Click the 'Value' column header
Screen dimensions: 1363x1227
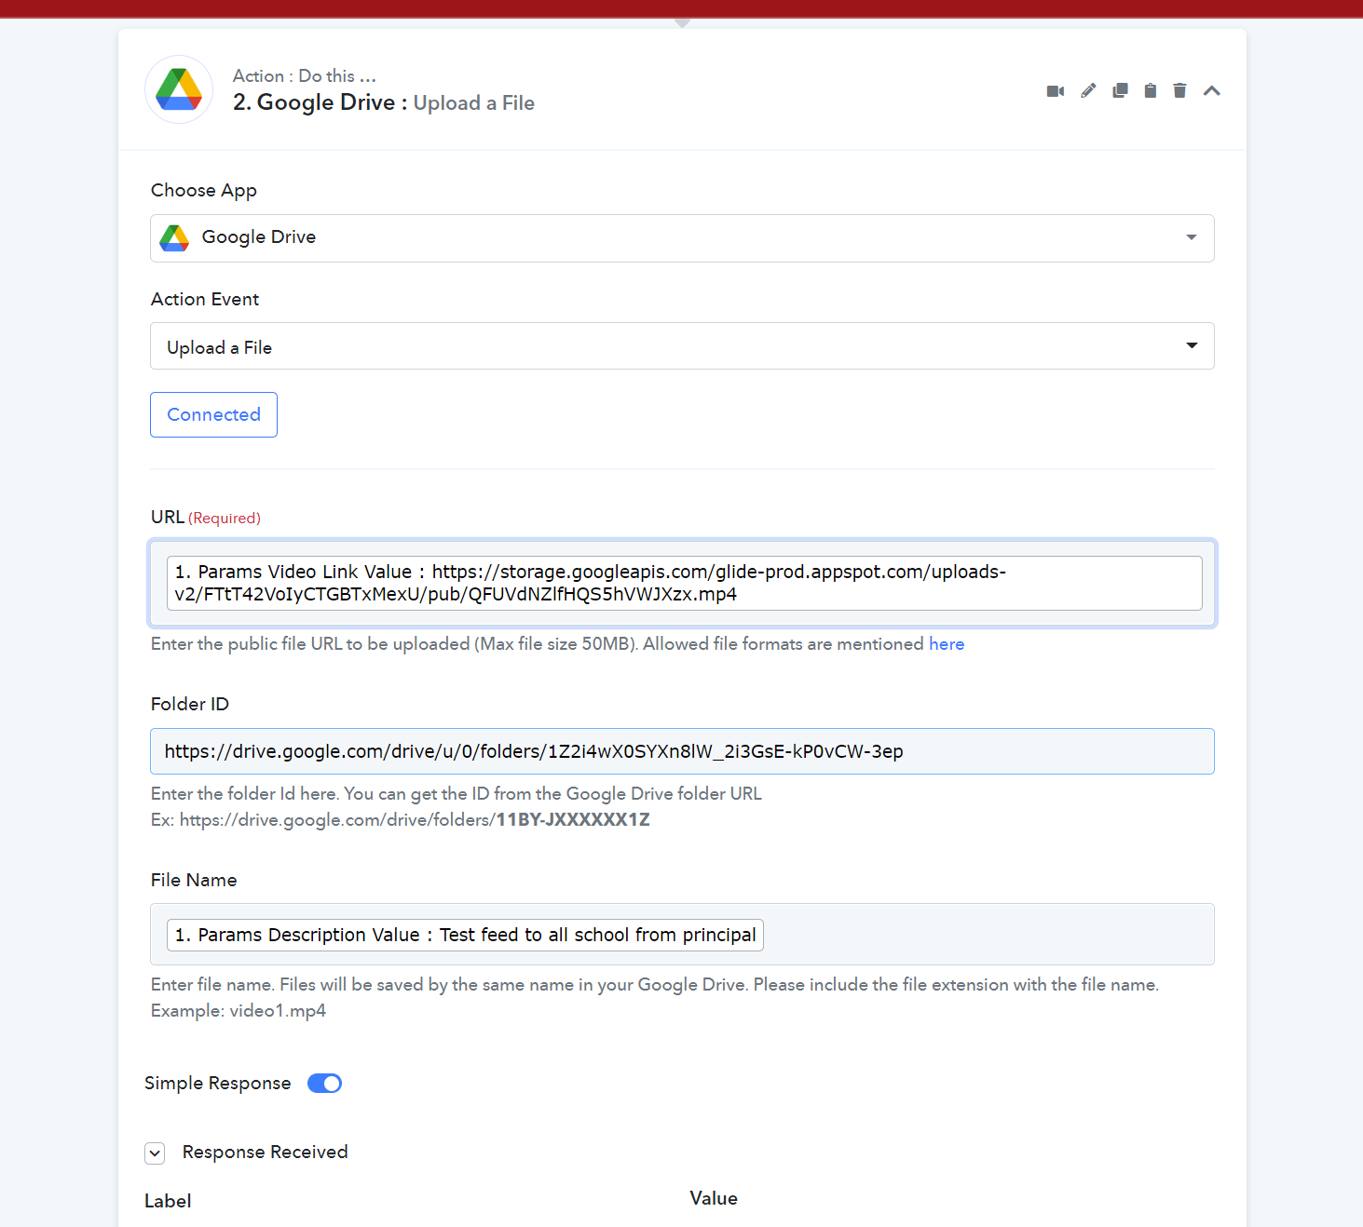[714, 1198]
